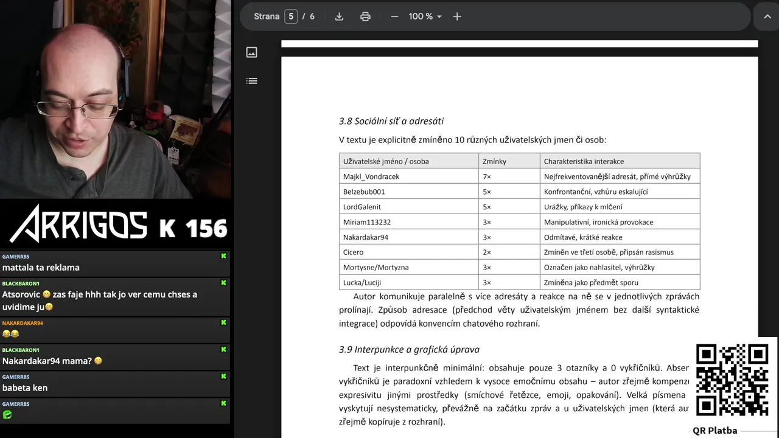Download the PDF document
The height and width of the screenshot is (438, 779).
[x=340, y=16]
